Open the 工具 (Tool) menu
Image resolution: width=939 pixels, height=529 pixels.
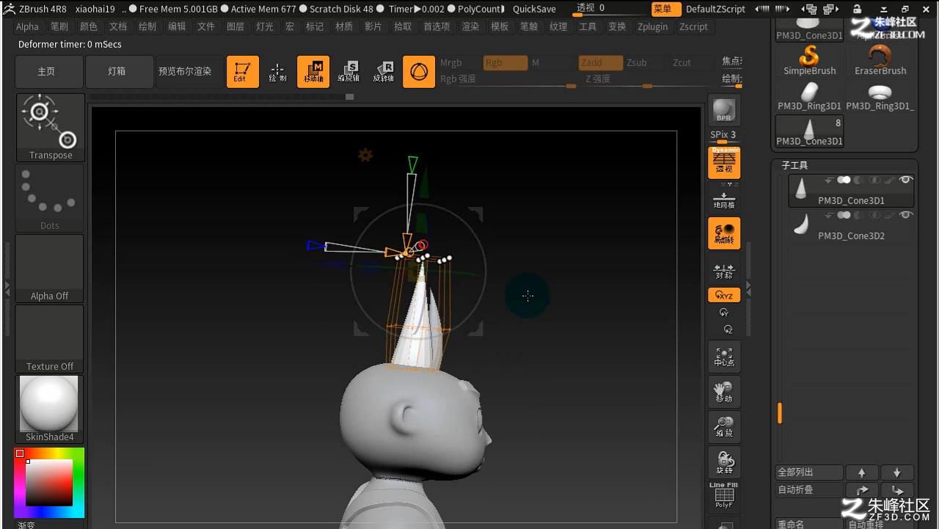click(588, 26)
